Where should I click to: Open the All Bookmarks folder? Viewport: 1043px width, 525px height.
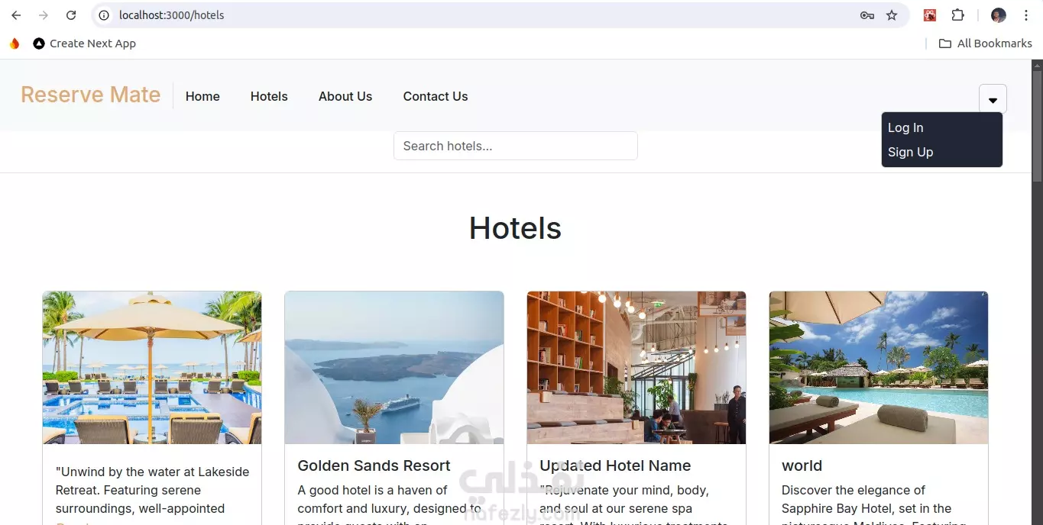click(986, 43)
